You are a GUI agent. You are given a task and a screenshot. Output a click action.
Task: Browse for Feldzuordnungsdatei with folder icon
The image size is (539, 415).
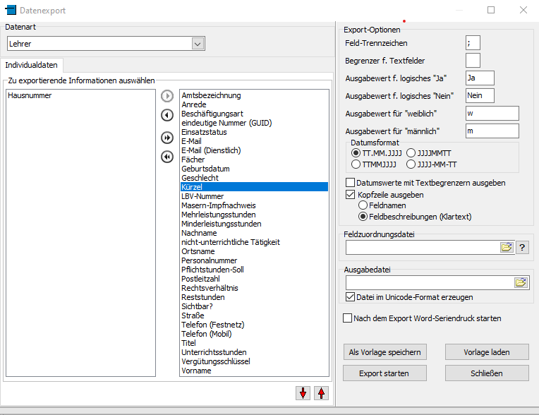point(507,247)
